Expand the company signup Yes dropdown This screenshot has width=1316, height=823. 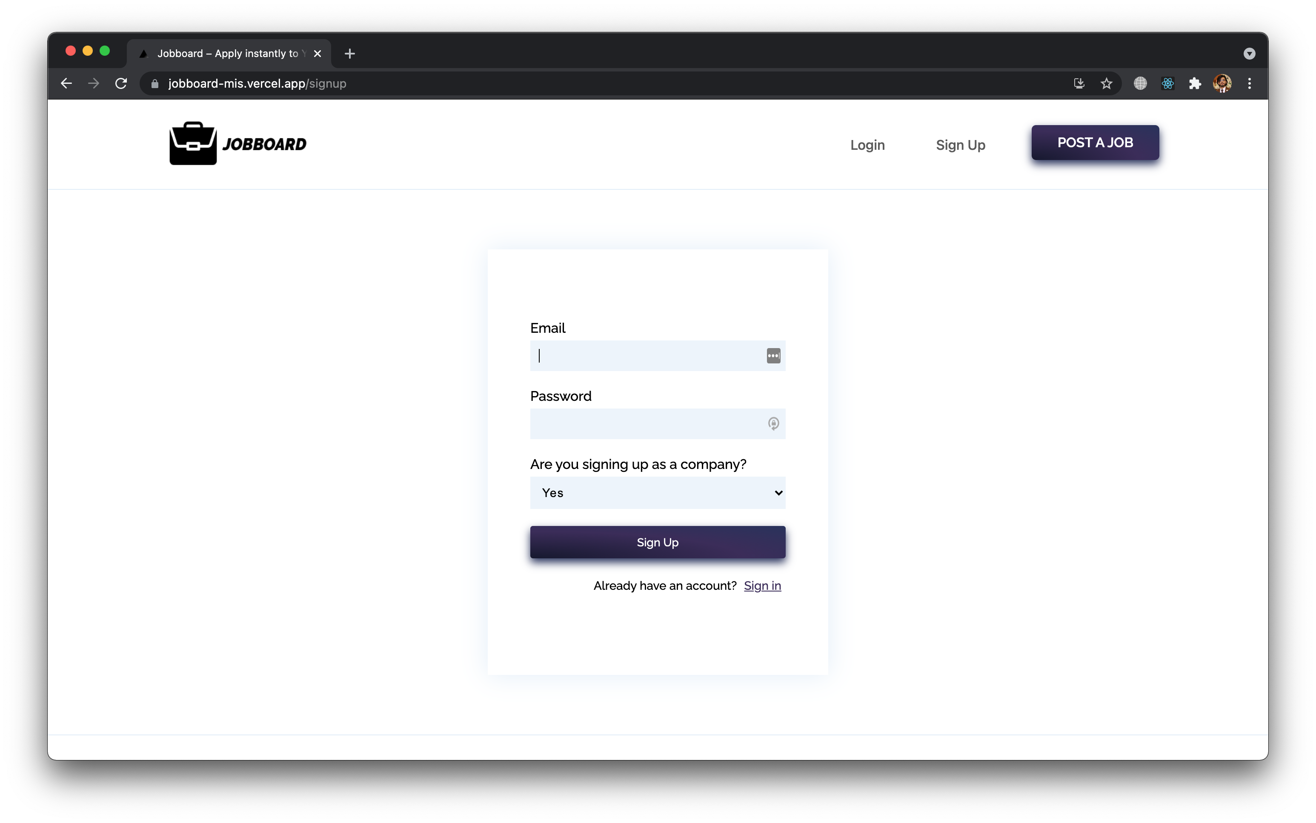click(x=658, y=493)
